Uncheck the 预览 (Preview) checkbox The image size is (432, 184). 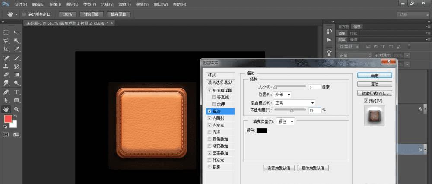tap(366, 101)
